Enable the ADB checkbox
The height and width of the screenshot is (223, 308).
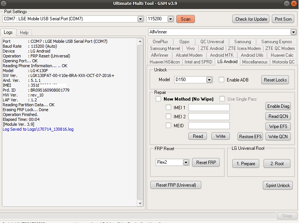[222, 80]
